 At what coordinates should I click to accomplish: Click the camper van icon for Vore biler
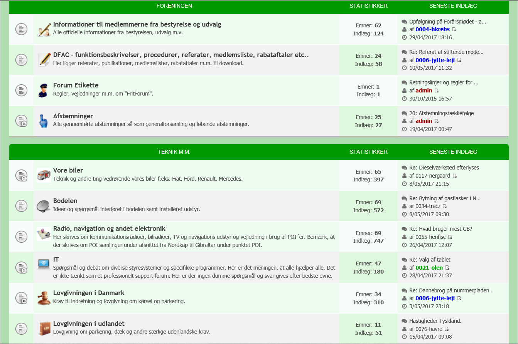(x=44, y=175)
